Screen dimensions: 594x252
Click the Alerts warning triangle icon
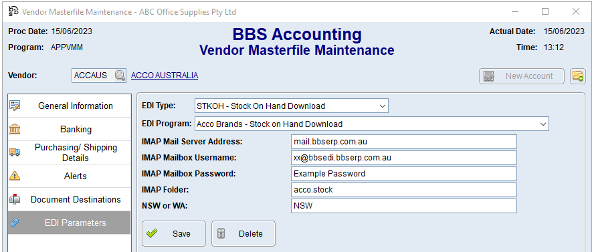coord(15,176)
